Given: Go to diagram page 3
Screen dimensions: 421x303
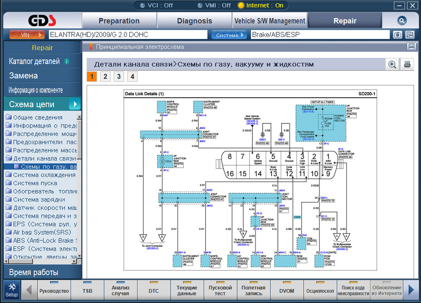Looking at the screenshot, I should click(x=119, y=77).
